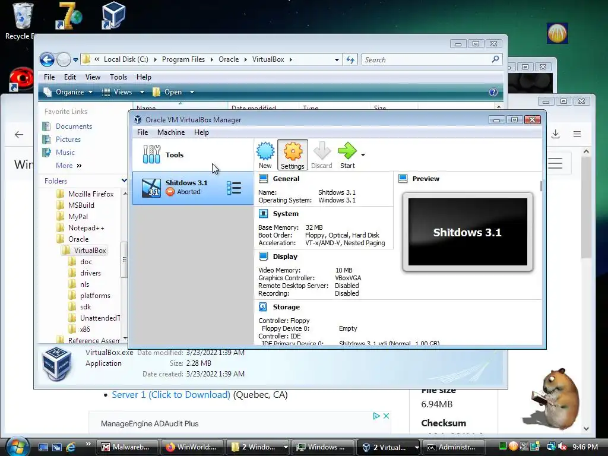Click the Explorer Forward arrow button

coord(64,60)
